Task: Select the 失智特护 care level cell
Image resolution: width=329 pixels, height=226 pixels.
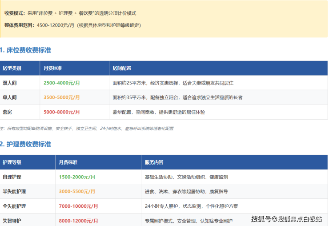Action: click(12, 221)
